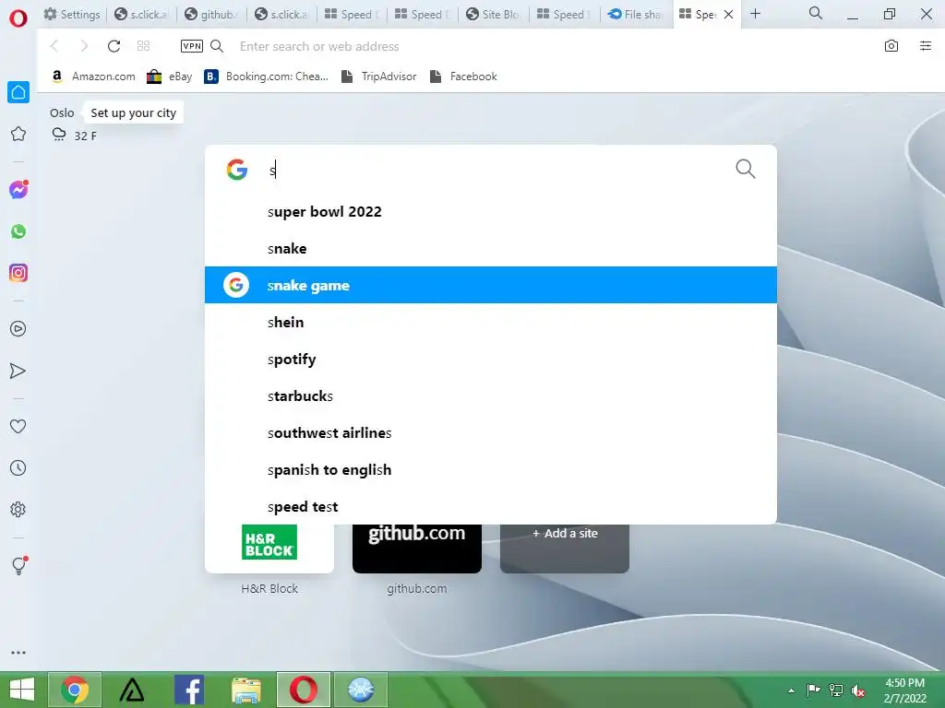Click Add a site tile
This screenshot has width=945, height=708.
(565, 549)
